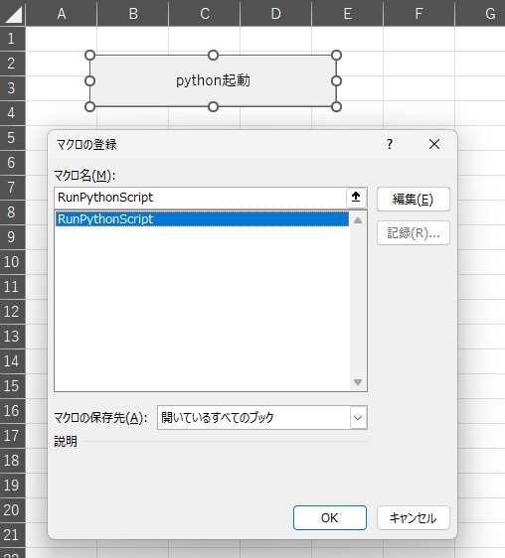Open the マクロの保存先 dropdown
This screenshot has width=505, height=558.
point(358,417)
